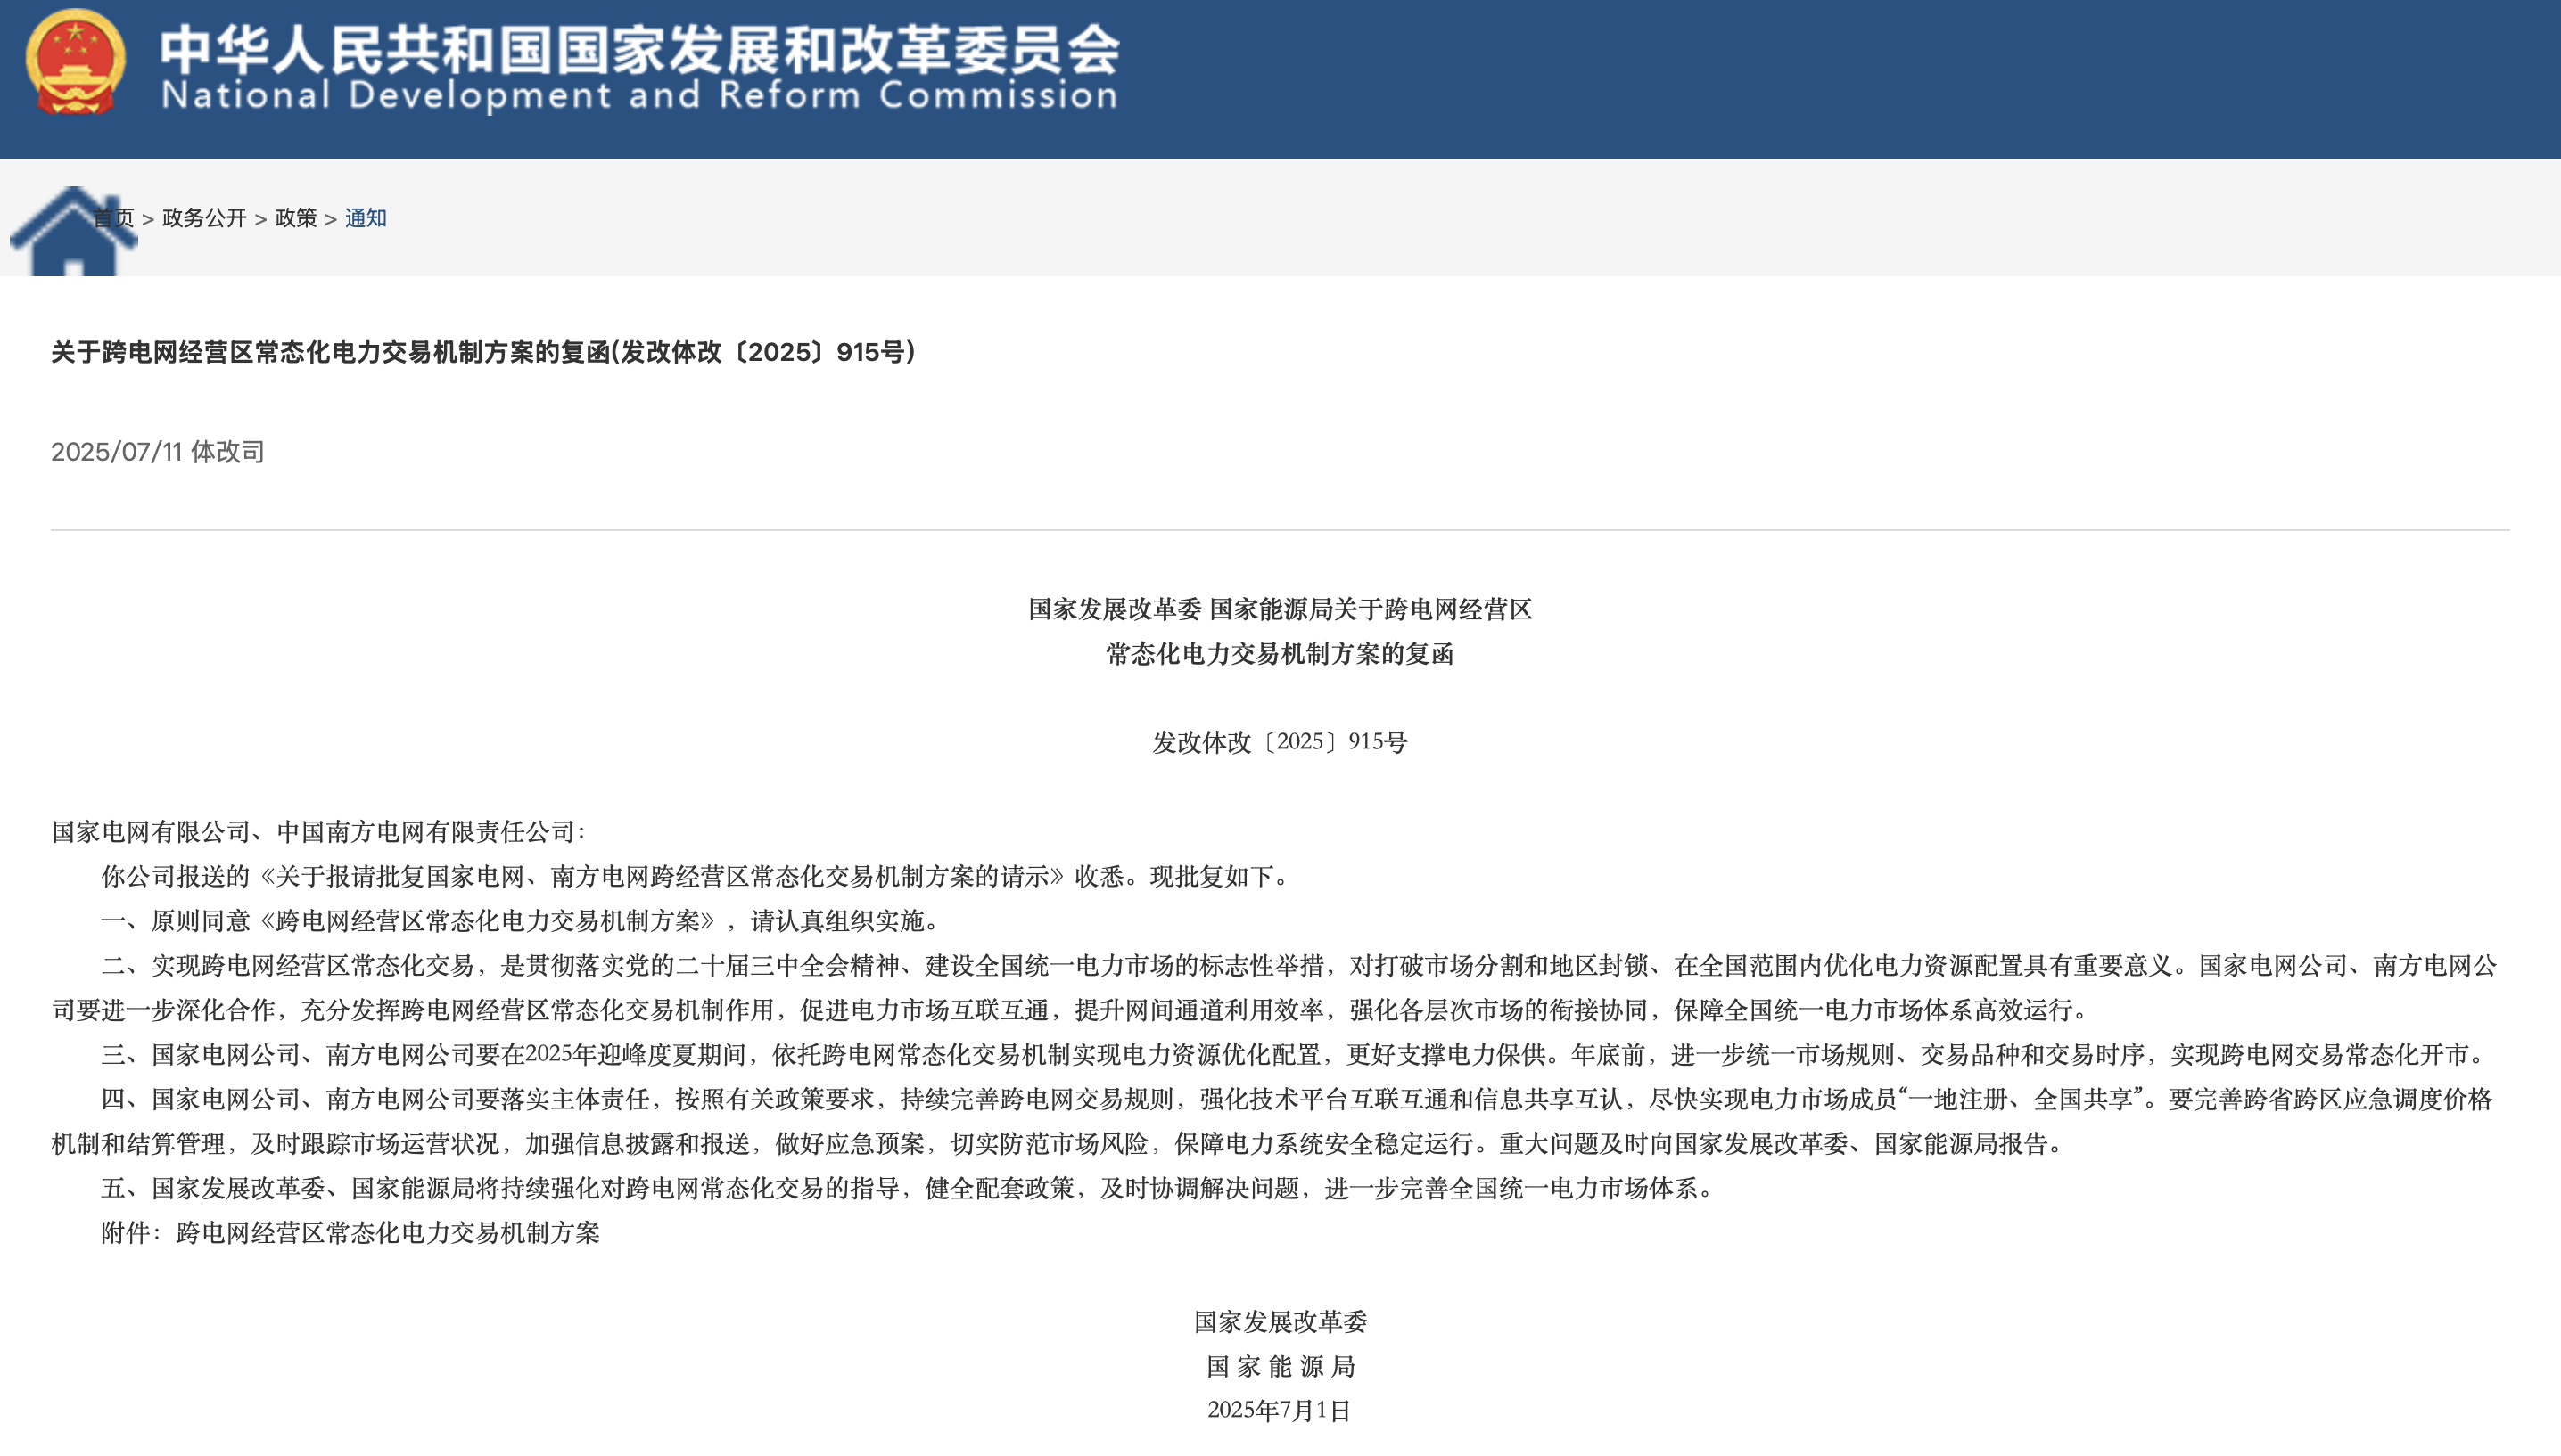Click the bold article headline about 跨电网经营区
The height and width of the screenshot is (1456, 2561).
(483, 352)
